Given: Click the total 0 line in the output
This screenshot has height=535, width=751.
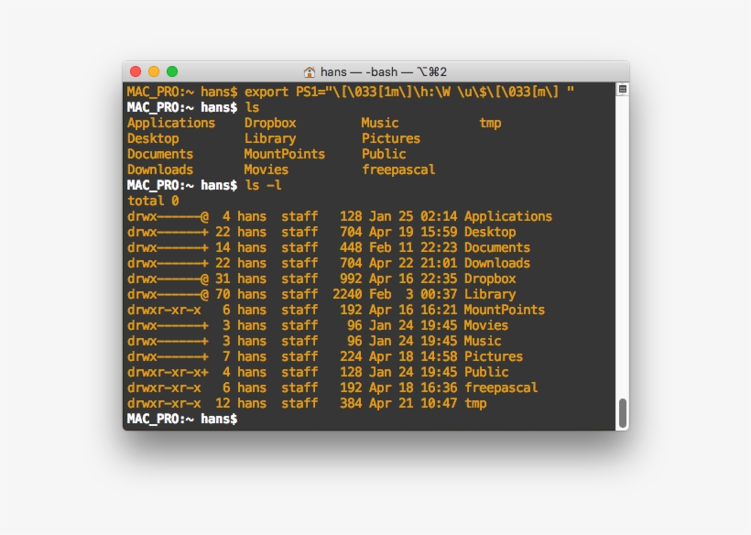Looking at the screenshot, I should point(153,201).
